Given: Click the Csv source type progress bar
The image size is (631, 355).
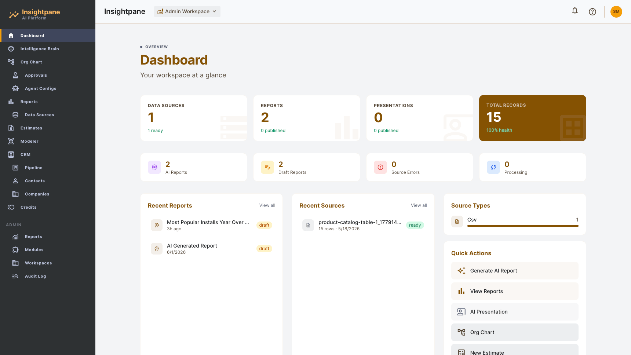Looking at the screenshot, I should tap(523, 226).
